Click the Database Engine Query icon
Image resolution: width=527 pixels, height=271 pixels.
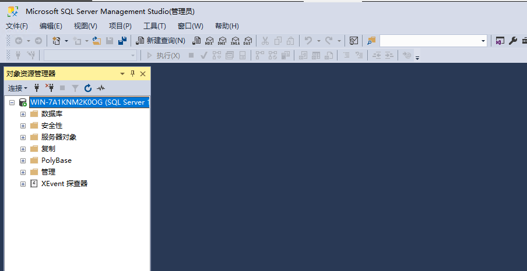click(196, 41)
